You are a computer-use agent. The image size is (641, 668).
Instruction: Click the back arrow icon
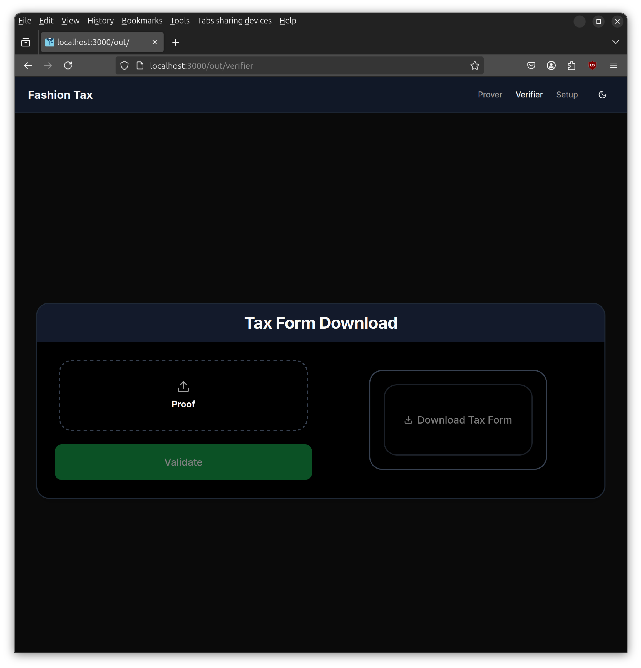(x=28, y=65)
